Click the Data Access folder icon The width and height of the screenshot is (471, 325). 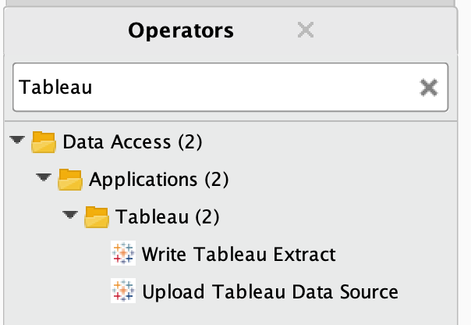pyautogui.click(x=44, y=142)
